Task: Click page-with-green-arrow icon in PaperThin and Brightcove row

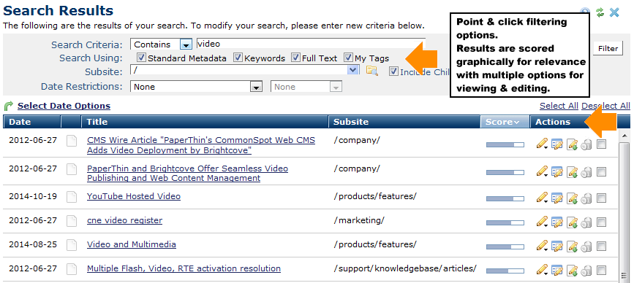Action: (x=572, y=173)
